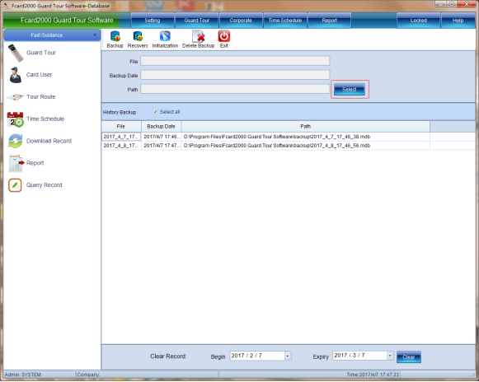Viewport: 479px width, 382px height.
Task: Toggle the Select all checkbox
Action: (155, 112)
